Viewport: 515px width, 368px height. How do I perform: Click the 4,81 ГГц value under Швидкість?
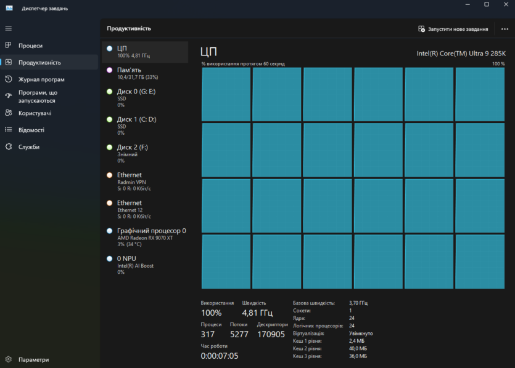(257, 313)
